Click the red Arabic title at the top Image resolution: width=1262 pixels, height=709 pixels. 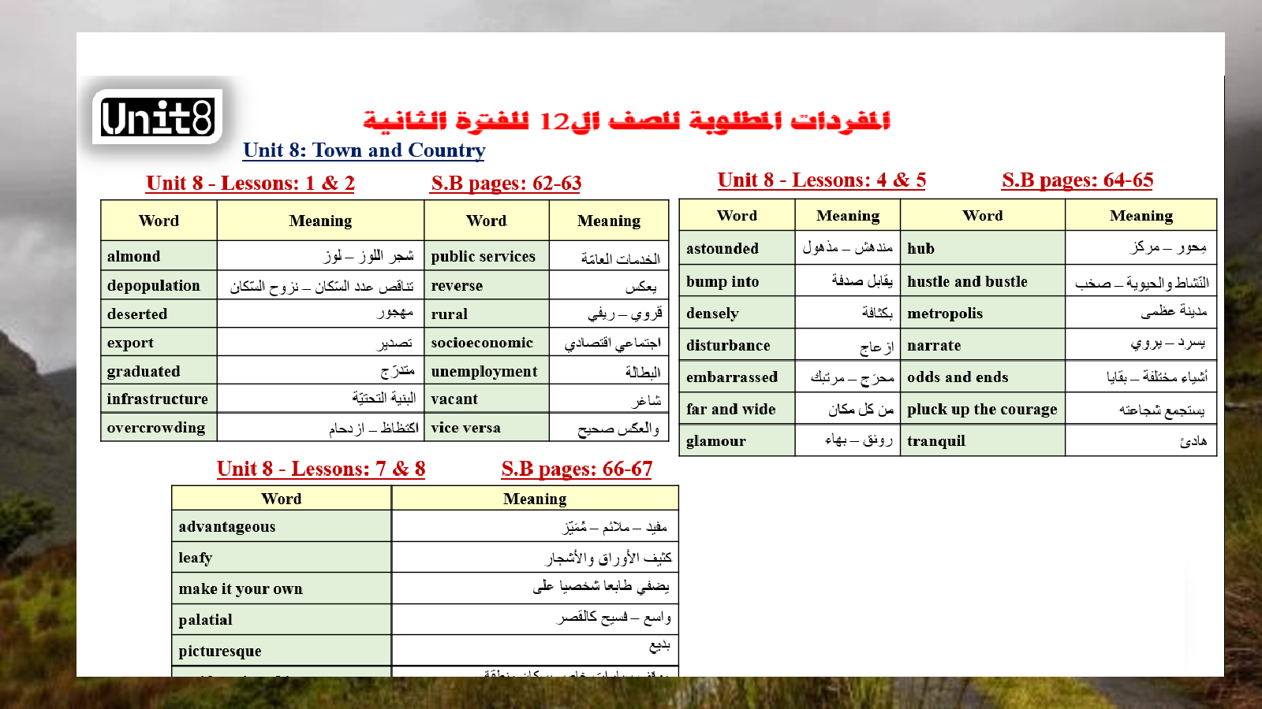click(x=626, y=121)
